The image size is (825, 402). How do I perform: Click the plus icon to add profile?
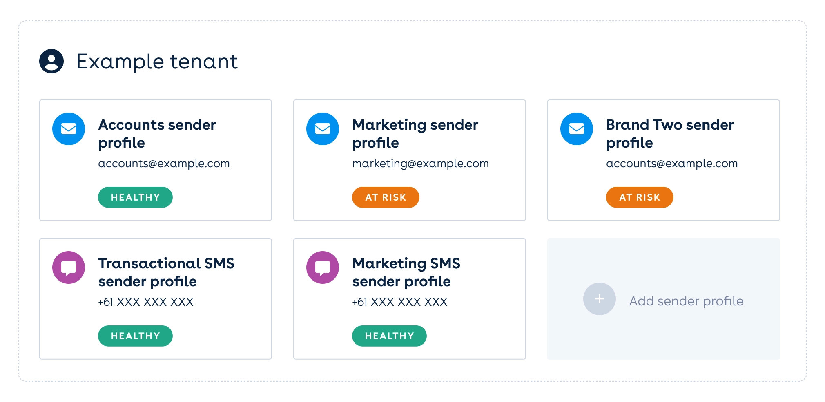[599, 299]
